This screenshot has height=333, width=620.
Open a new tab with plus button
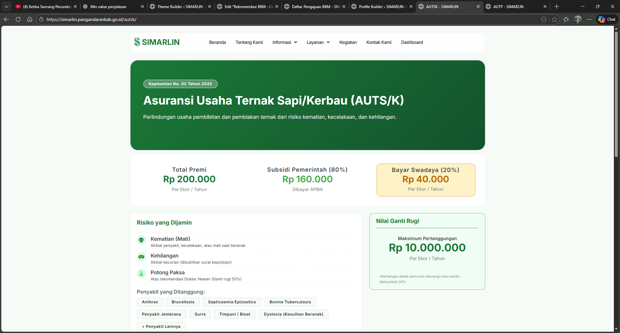click(557, 6)
